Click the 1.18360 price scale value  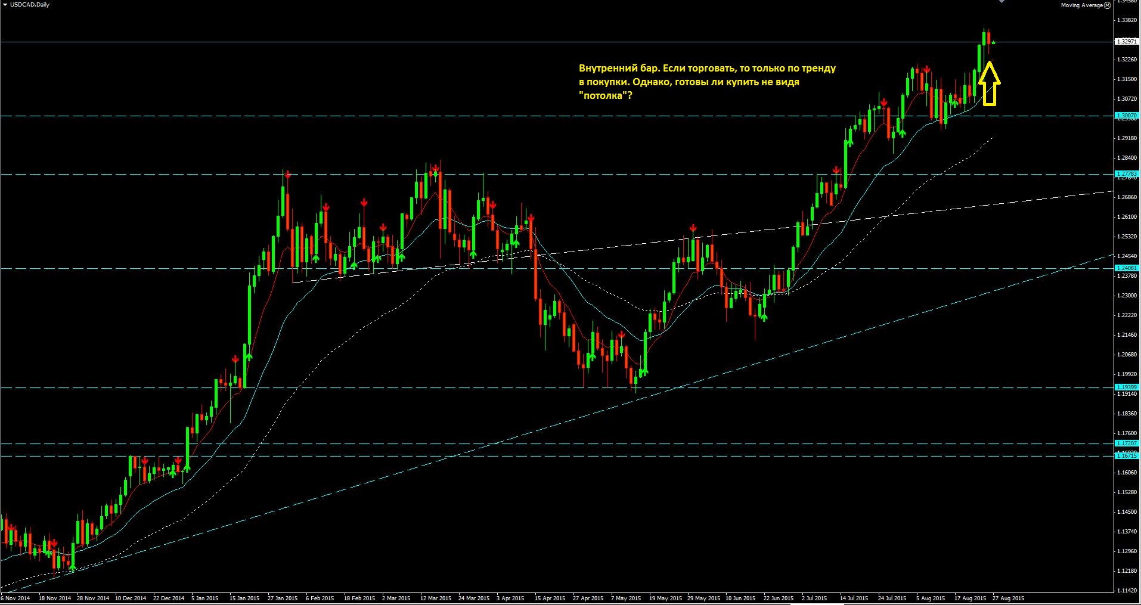1126,413
